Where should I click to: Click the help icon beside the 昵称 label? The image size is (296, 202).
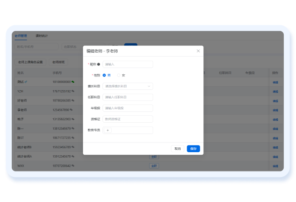(99, 64)
